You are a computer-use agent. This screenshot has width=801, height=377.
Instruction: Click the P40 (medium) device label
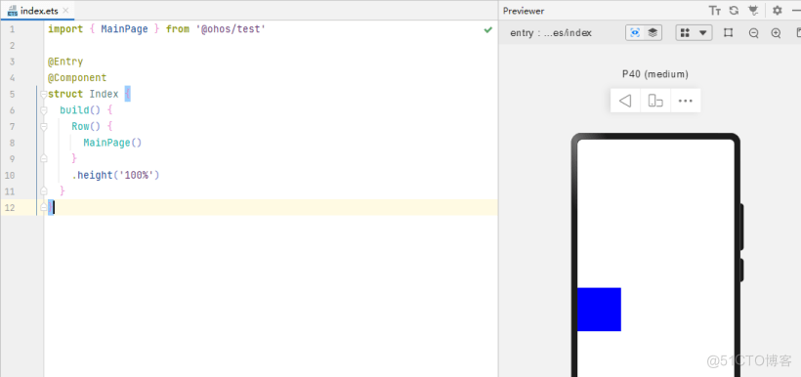(654, 74)
